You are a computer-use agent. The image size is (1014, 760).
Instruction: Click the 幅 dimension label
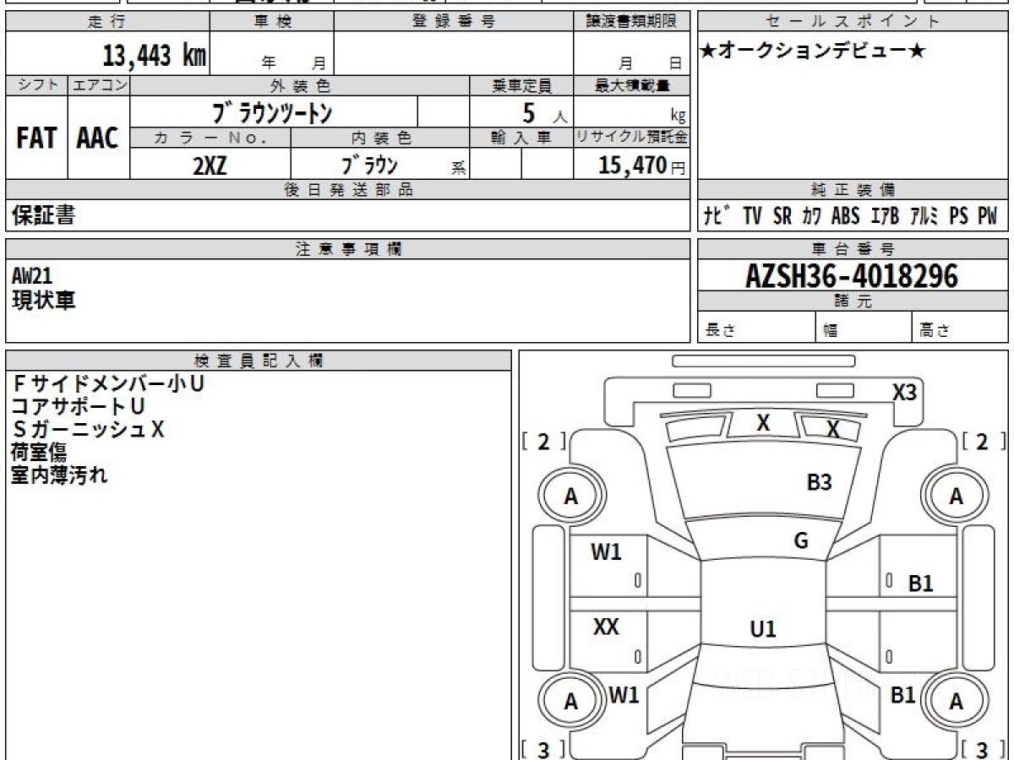click(830, 331)
